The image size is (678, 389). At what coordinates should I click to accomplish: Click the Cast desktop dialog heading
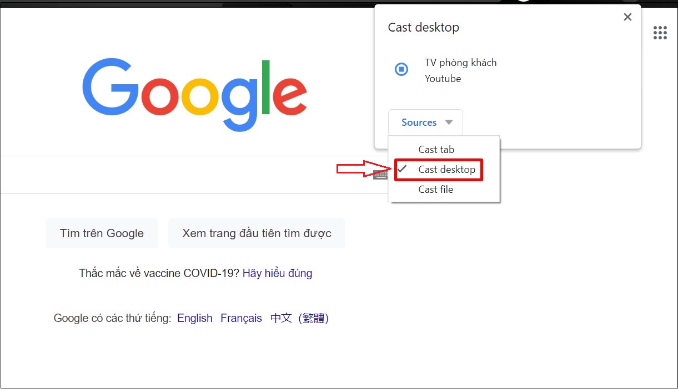click(x=423, y=28)
